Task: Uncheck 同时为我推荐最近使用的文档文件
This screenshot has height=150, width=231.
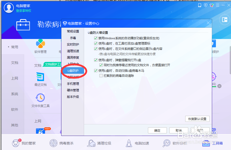Action: click(x=101, y=65)
